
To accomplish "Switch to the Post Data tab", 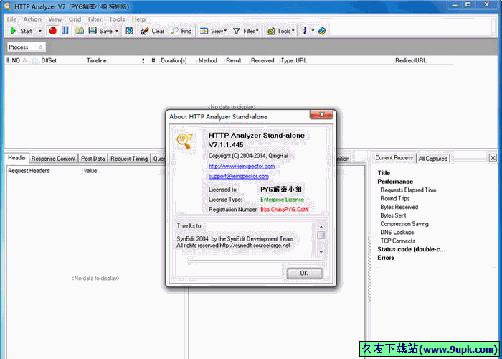I will click(93, 159).
